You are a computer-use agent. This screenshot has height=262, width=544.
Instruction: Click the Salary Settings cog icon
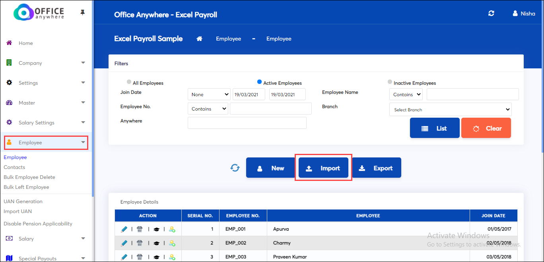(9, 122)
